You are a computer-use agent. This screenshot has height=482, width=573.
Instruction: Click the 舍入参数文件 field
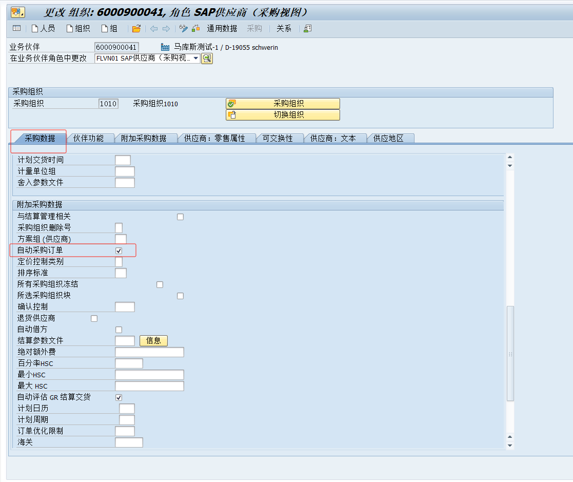[x=125, y=183]
